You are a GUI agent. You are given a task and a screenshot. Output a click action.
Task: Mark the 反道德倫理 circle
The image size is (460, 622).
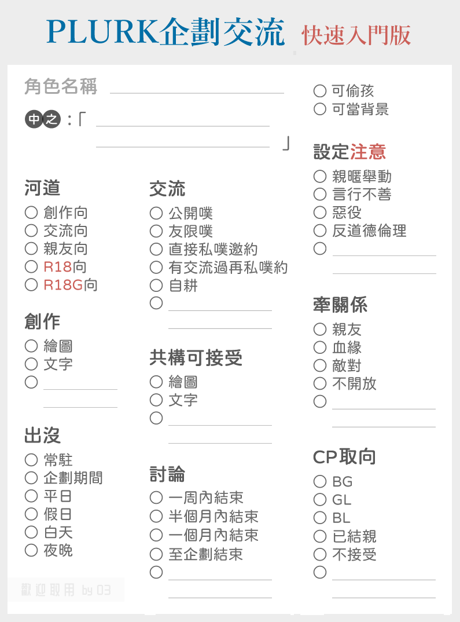[x=320, y=230]
